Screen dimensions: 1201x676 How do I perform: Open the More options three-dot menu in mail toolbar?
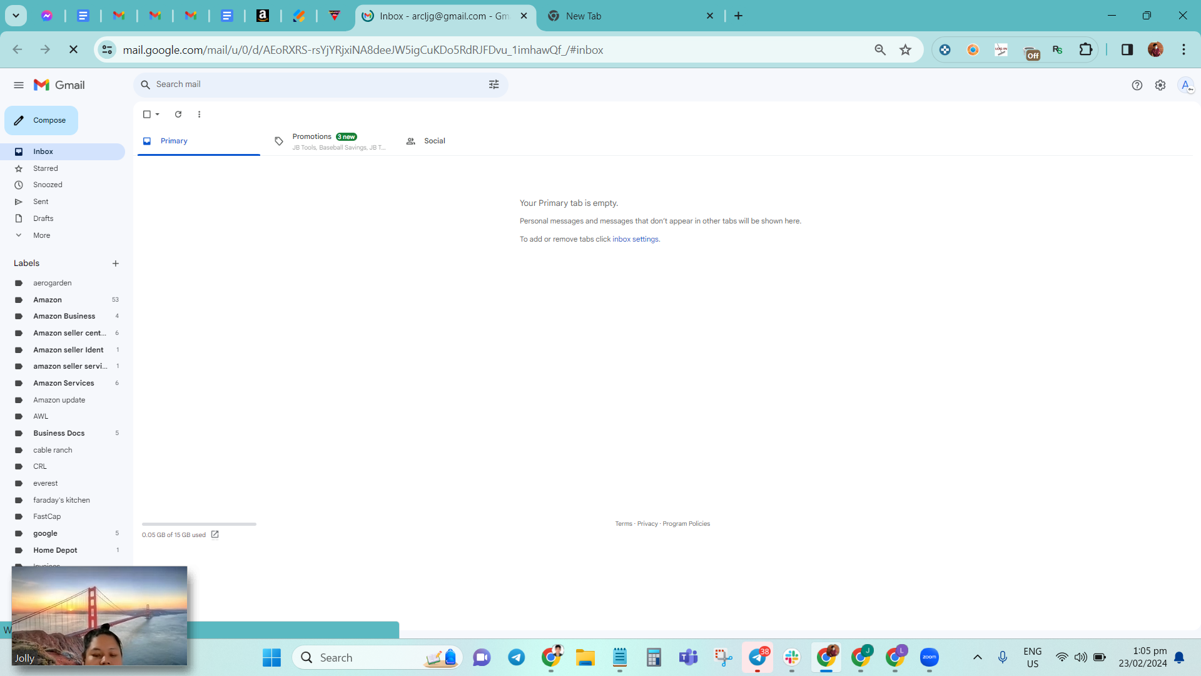199,115
